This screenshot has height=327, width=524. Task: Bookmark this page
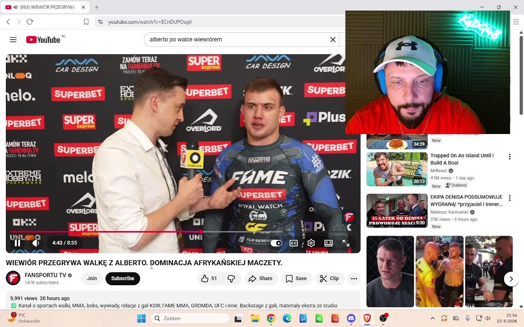pyautogui.click(x=86, y=22)
